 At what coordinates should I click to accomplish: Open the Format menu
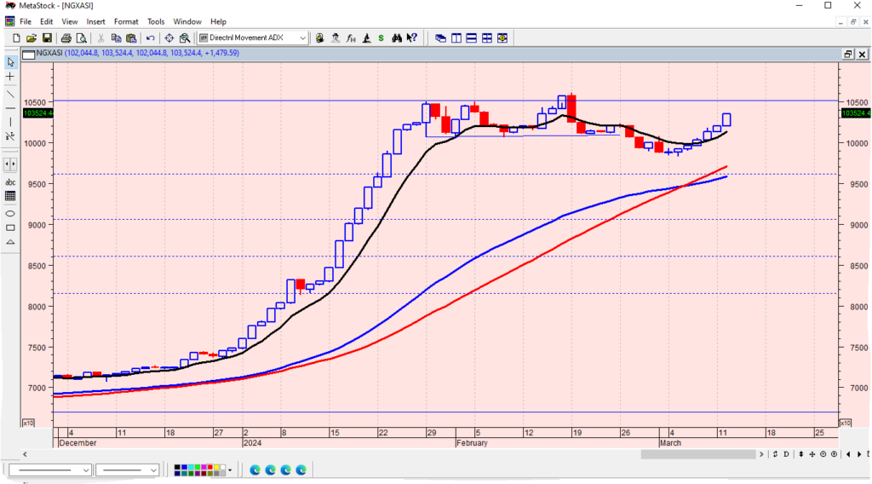(126, 21)
